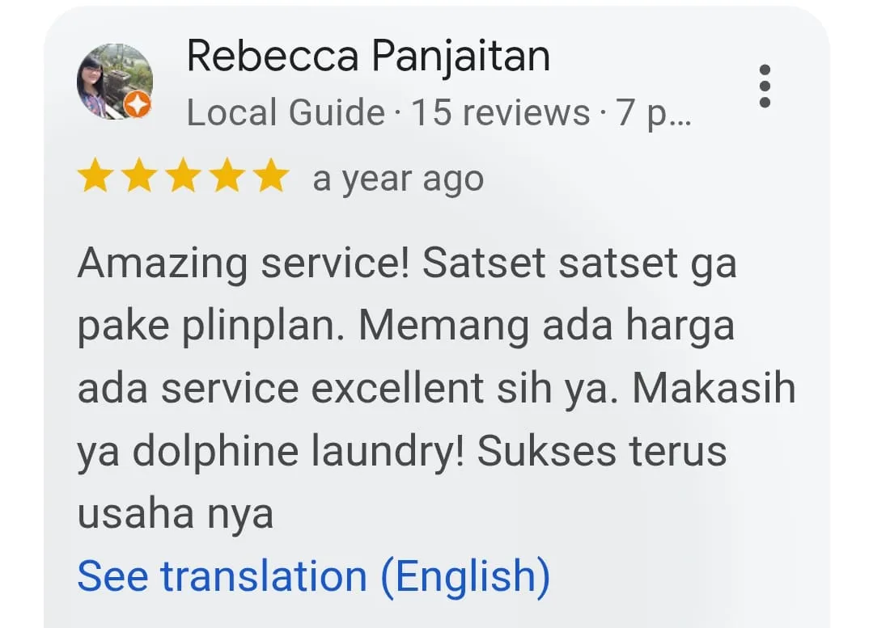Viewport: 873px width, 628px height.
Task: Click the word 'excellent' in review
Action: pyautogui.click(x=397, y=388)
